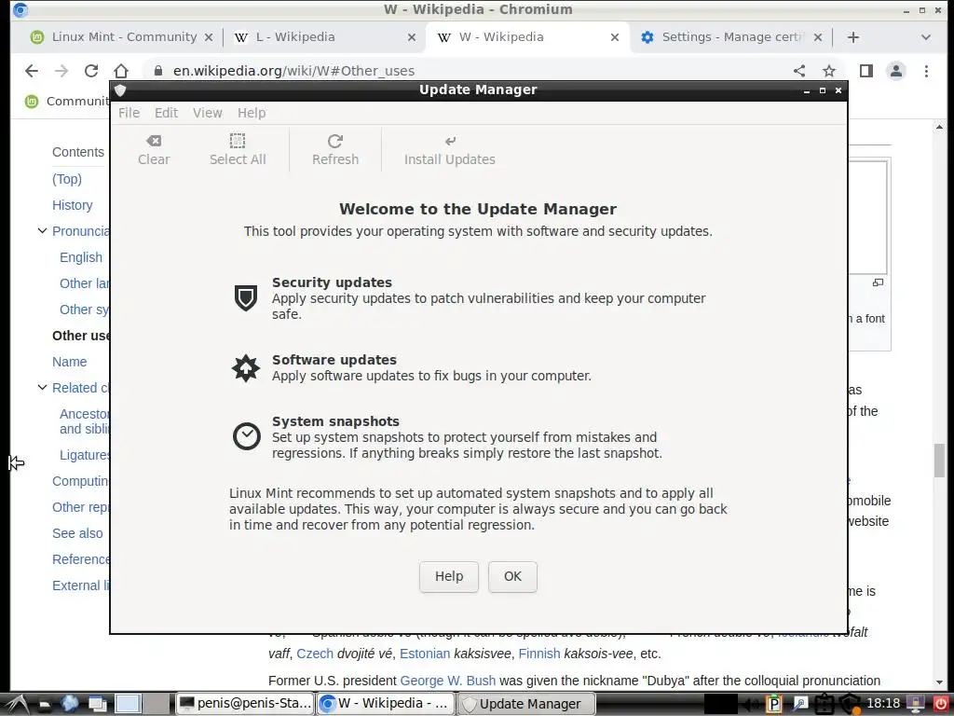Open a new Chromium tab
954x716 pixels.
click(853, 37)
